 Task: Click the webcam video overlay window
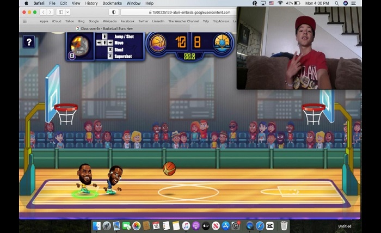pos(299,48)
